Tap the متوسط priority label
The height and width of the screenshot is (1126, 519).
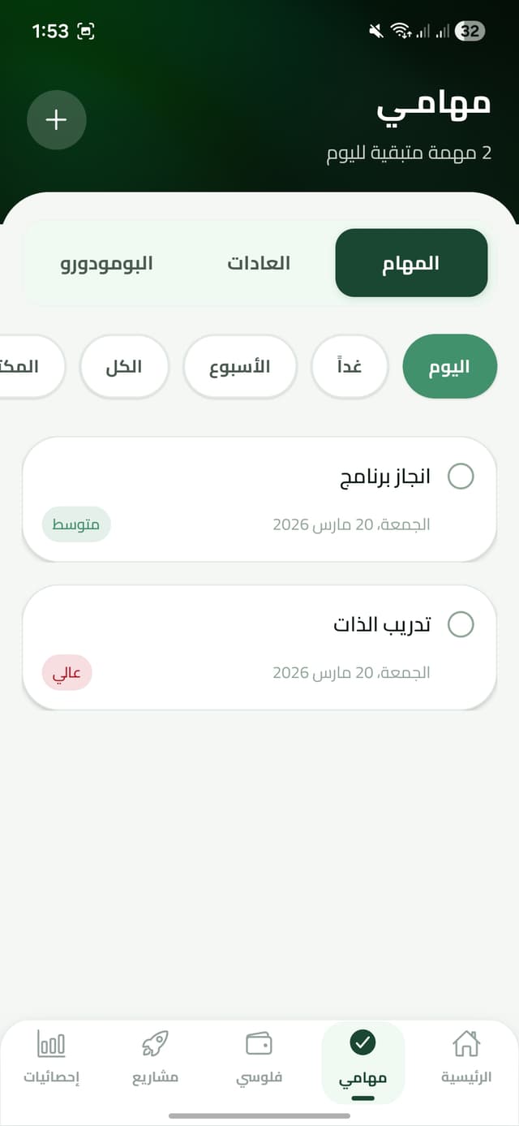pyautogui.click(x=75, y=524)
